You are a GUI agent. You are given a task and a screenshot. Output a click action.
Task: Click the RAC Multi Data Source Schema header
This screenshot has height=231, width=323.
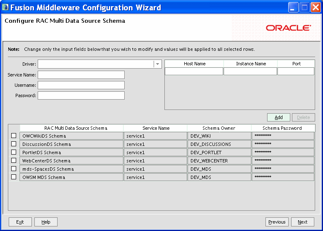(x=72, y=128)
